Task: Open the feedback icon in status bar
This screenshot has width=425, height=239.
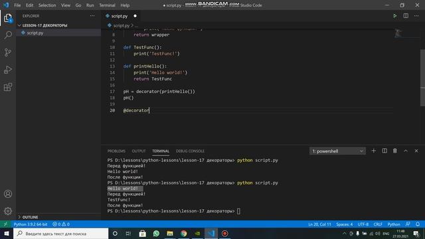Action: [408, 224]
